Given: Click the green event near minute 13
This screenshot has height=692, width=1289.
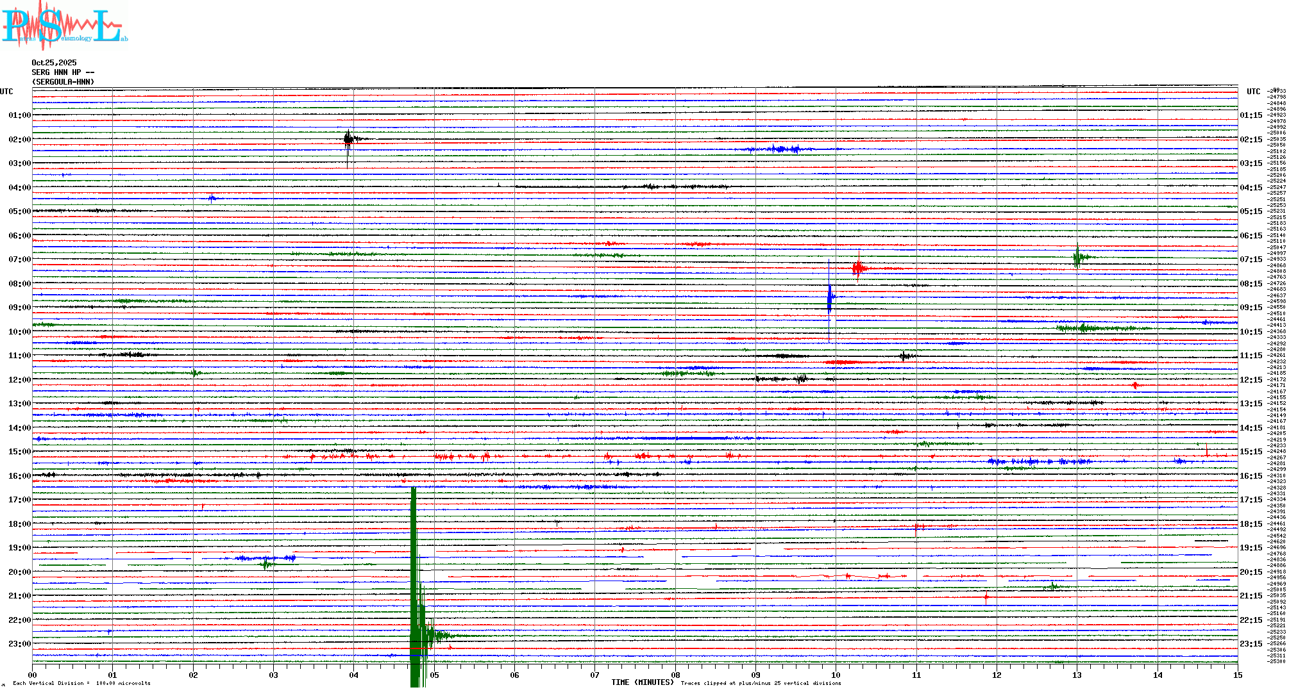Looking at the screenshot, I should click(1077, 257).
